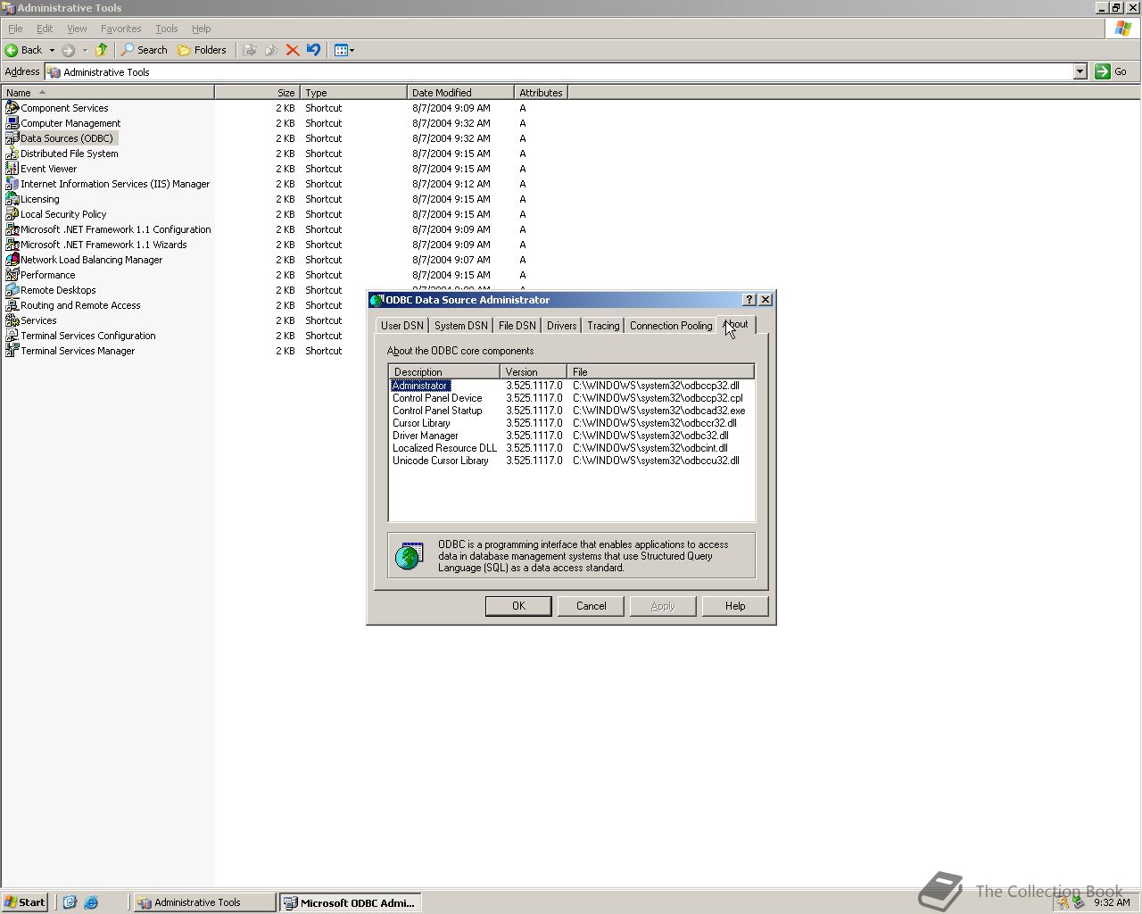Select the Distributed File System icon
Screen dimensions: 1142x914
12,154
